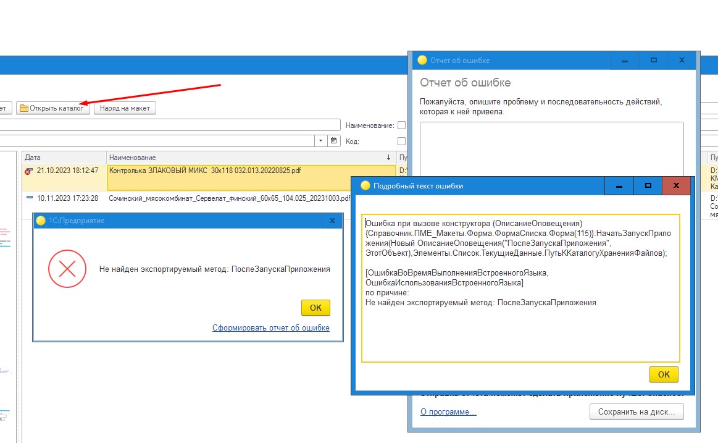Click the field left of the dropdown arrow

coord(157,141)
